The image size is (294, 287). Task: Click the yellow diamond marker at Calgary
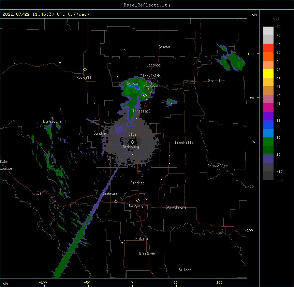coord(138,201)
